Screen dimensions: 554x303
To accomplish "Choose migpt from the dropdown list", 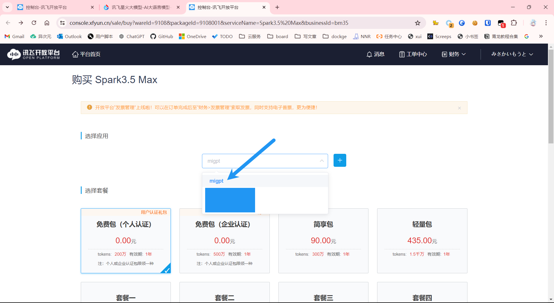I will tap(216, 181).
